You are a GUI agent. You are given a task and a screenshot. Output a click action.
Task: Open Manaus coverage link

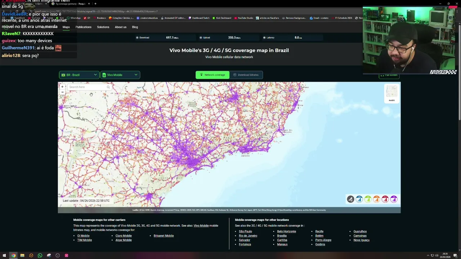282,244
